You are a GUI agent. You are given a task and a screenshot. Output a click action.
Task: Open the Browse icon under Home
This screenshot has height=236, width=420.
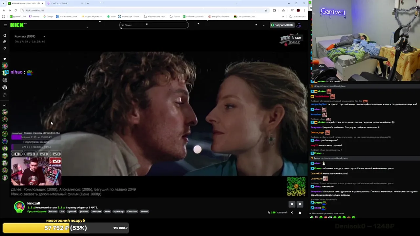click(5, 42)
